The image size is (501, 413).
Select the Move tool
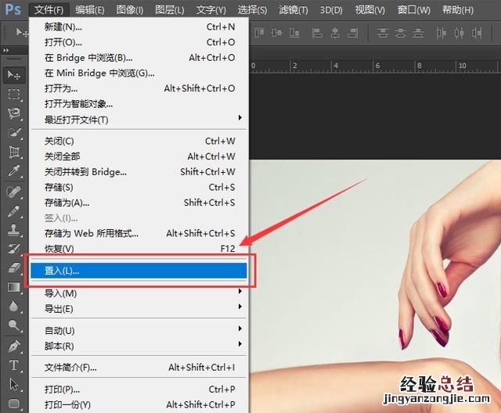(14, 74)
